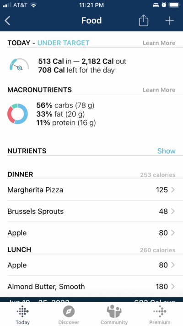
Task: Tap the back arrow icon
Action: click(7, 21)
